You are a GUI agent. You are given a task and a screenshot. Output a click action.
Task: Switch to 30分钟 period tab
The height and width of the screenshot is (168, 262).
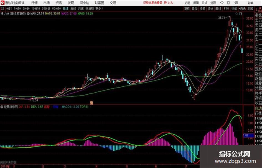[x=46, y=9]
